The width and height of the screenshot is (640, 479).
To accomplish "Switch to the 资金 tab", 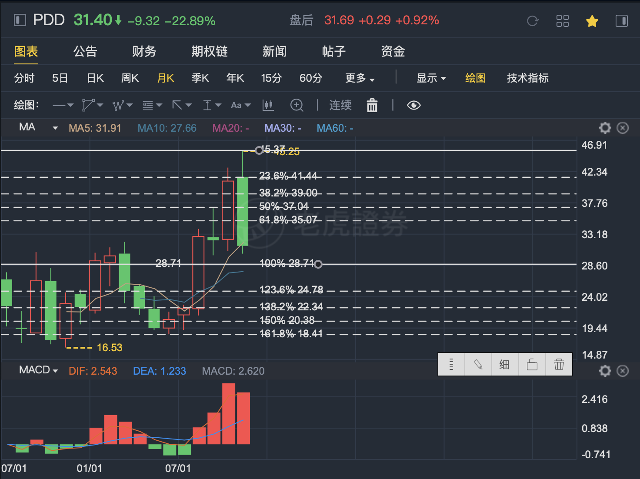I will click(x=393, y=52).
